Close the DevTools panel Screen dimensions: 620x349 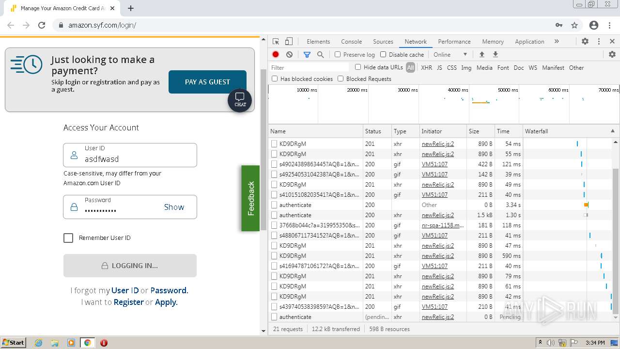(x=612, y=42)
